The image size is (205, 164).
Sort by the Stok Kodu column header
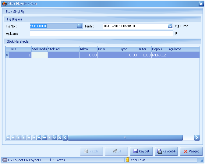coord(40,49)
